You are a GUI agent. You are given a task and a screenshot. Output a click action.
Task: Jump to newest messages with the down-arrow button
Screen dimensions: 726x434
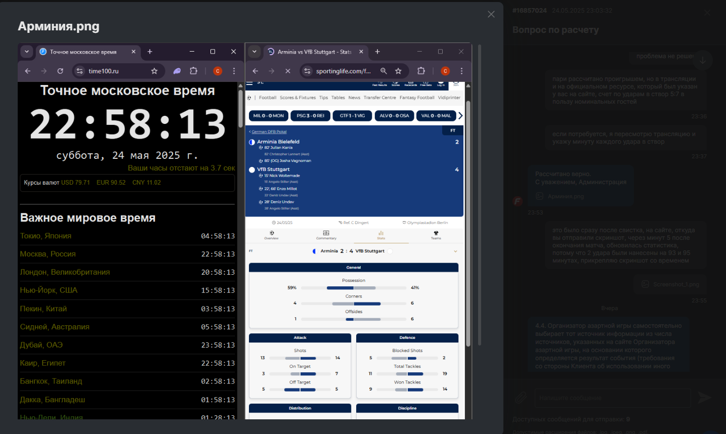tap(703, 60)
